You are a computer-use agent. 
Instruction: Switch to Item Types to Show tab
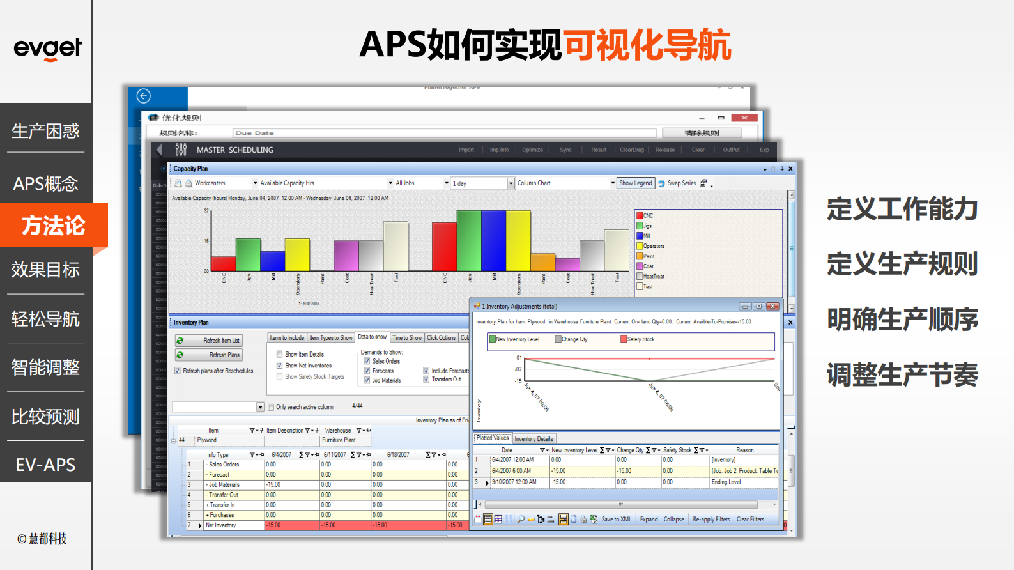(331, 338)
